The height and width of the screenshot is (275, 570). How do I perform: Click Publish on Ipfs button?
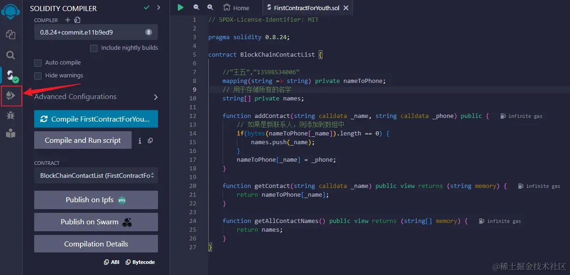[96, 200]
